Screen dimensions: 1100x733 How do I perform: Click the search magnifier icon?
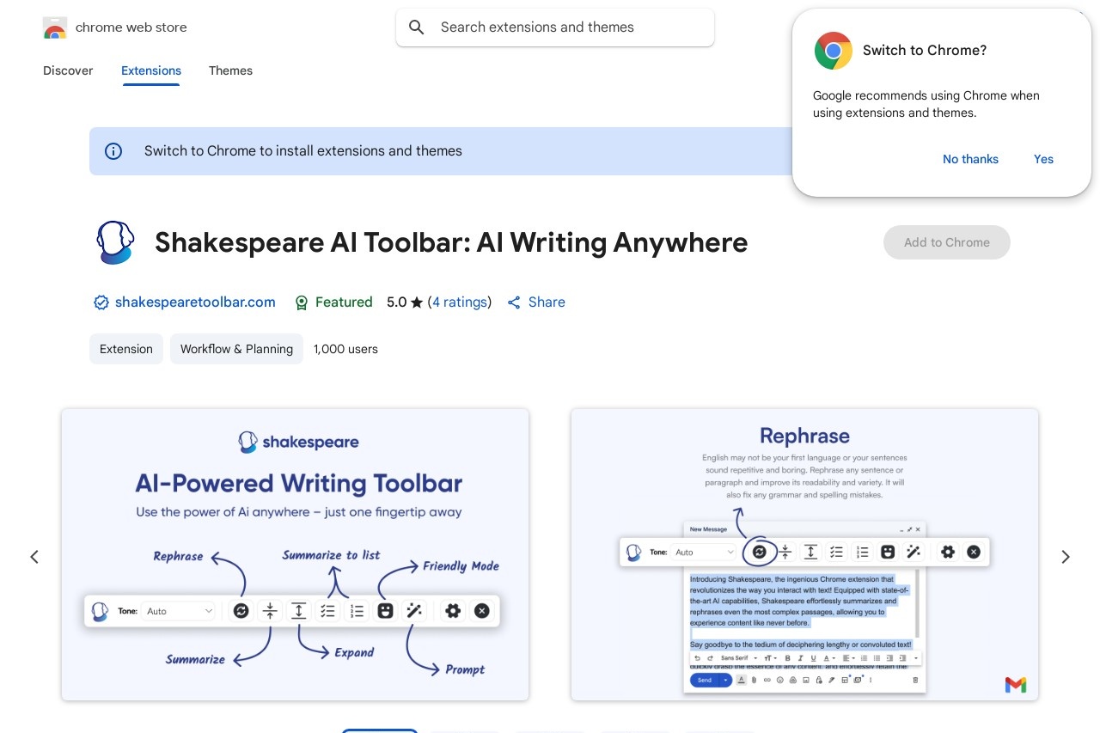(x=417, y=27)
